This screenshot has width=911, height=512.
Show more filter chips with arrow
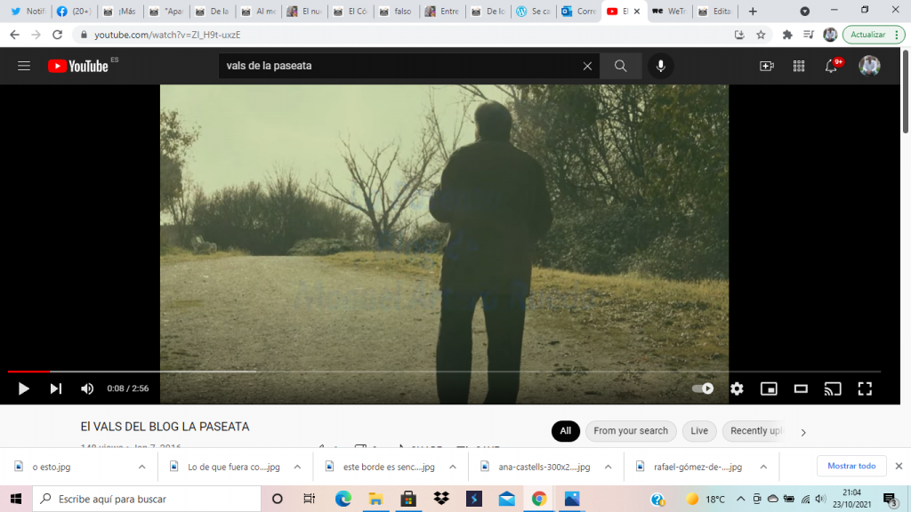pos(803,432)
